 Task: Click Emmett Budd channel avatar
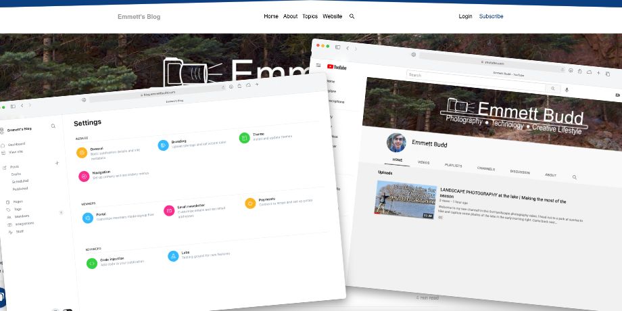[x=396, y=143]
